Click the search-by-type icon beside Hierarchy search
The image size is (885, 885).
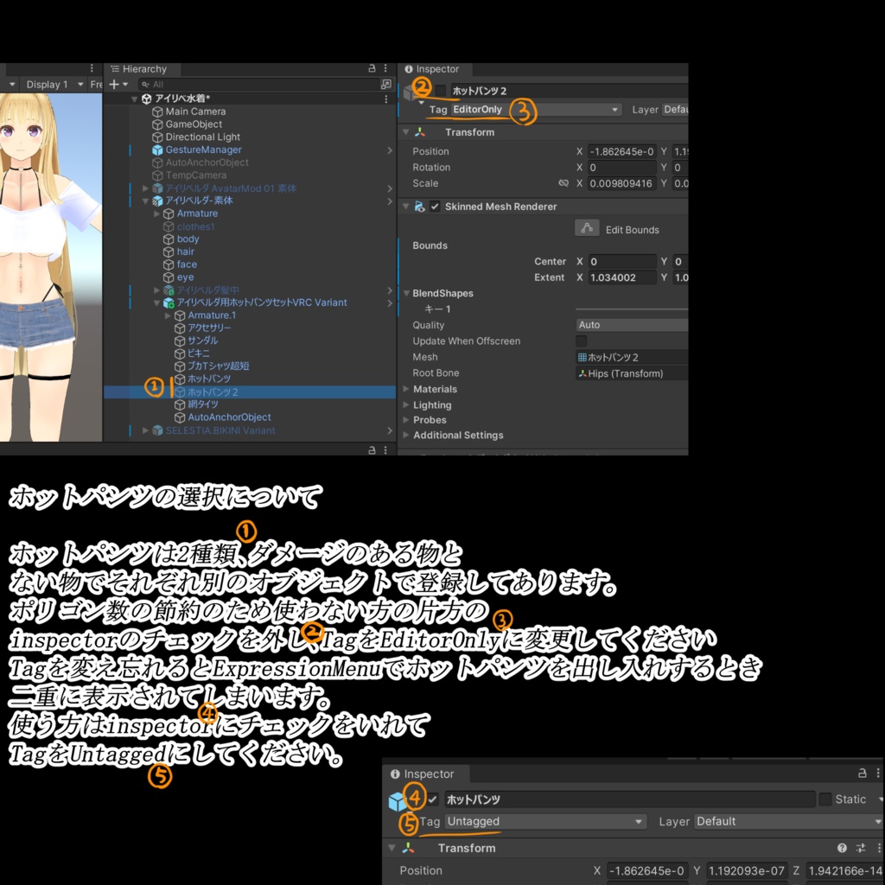pos(386,84)
